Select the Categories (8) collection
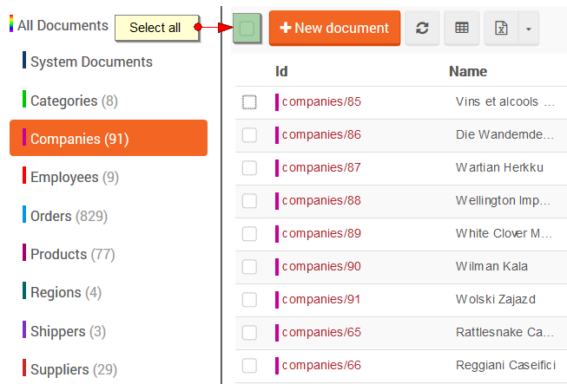The width and height of the screenshot is (567, 384). pyautogui.click(x=70, y=101)
